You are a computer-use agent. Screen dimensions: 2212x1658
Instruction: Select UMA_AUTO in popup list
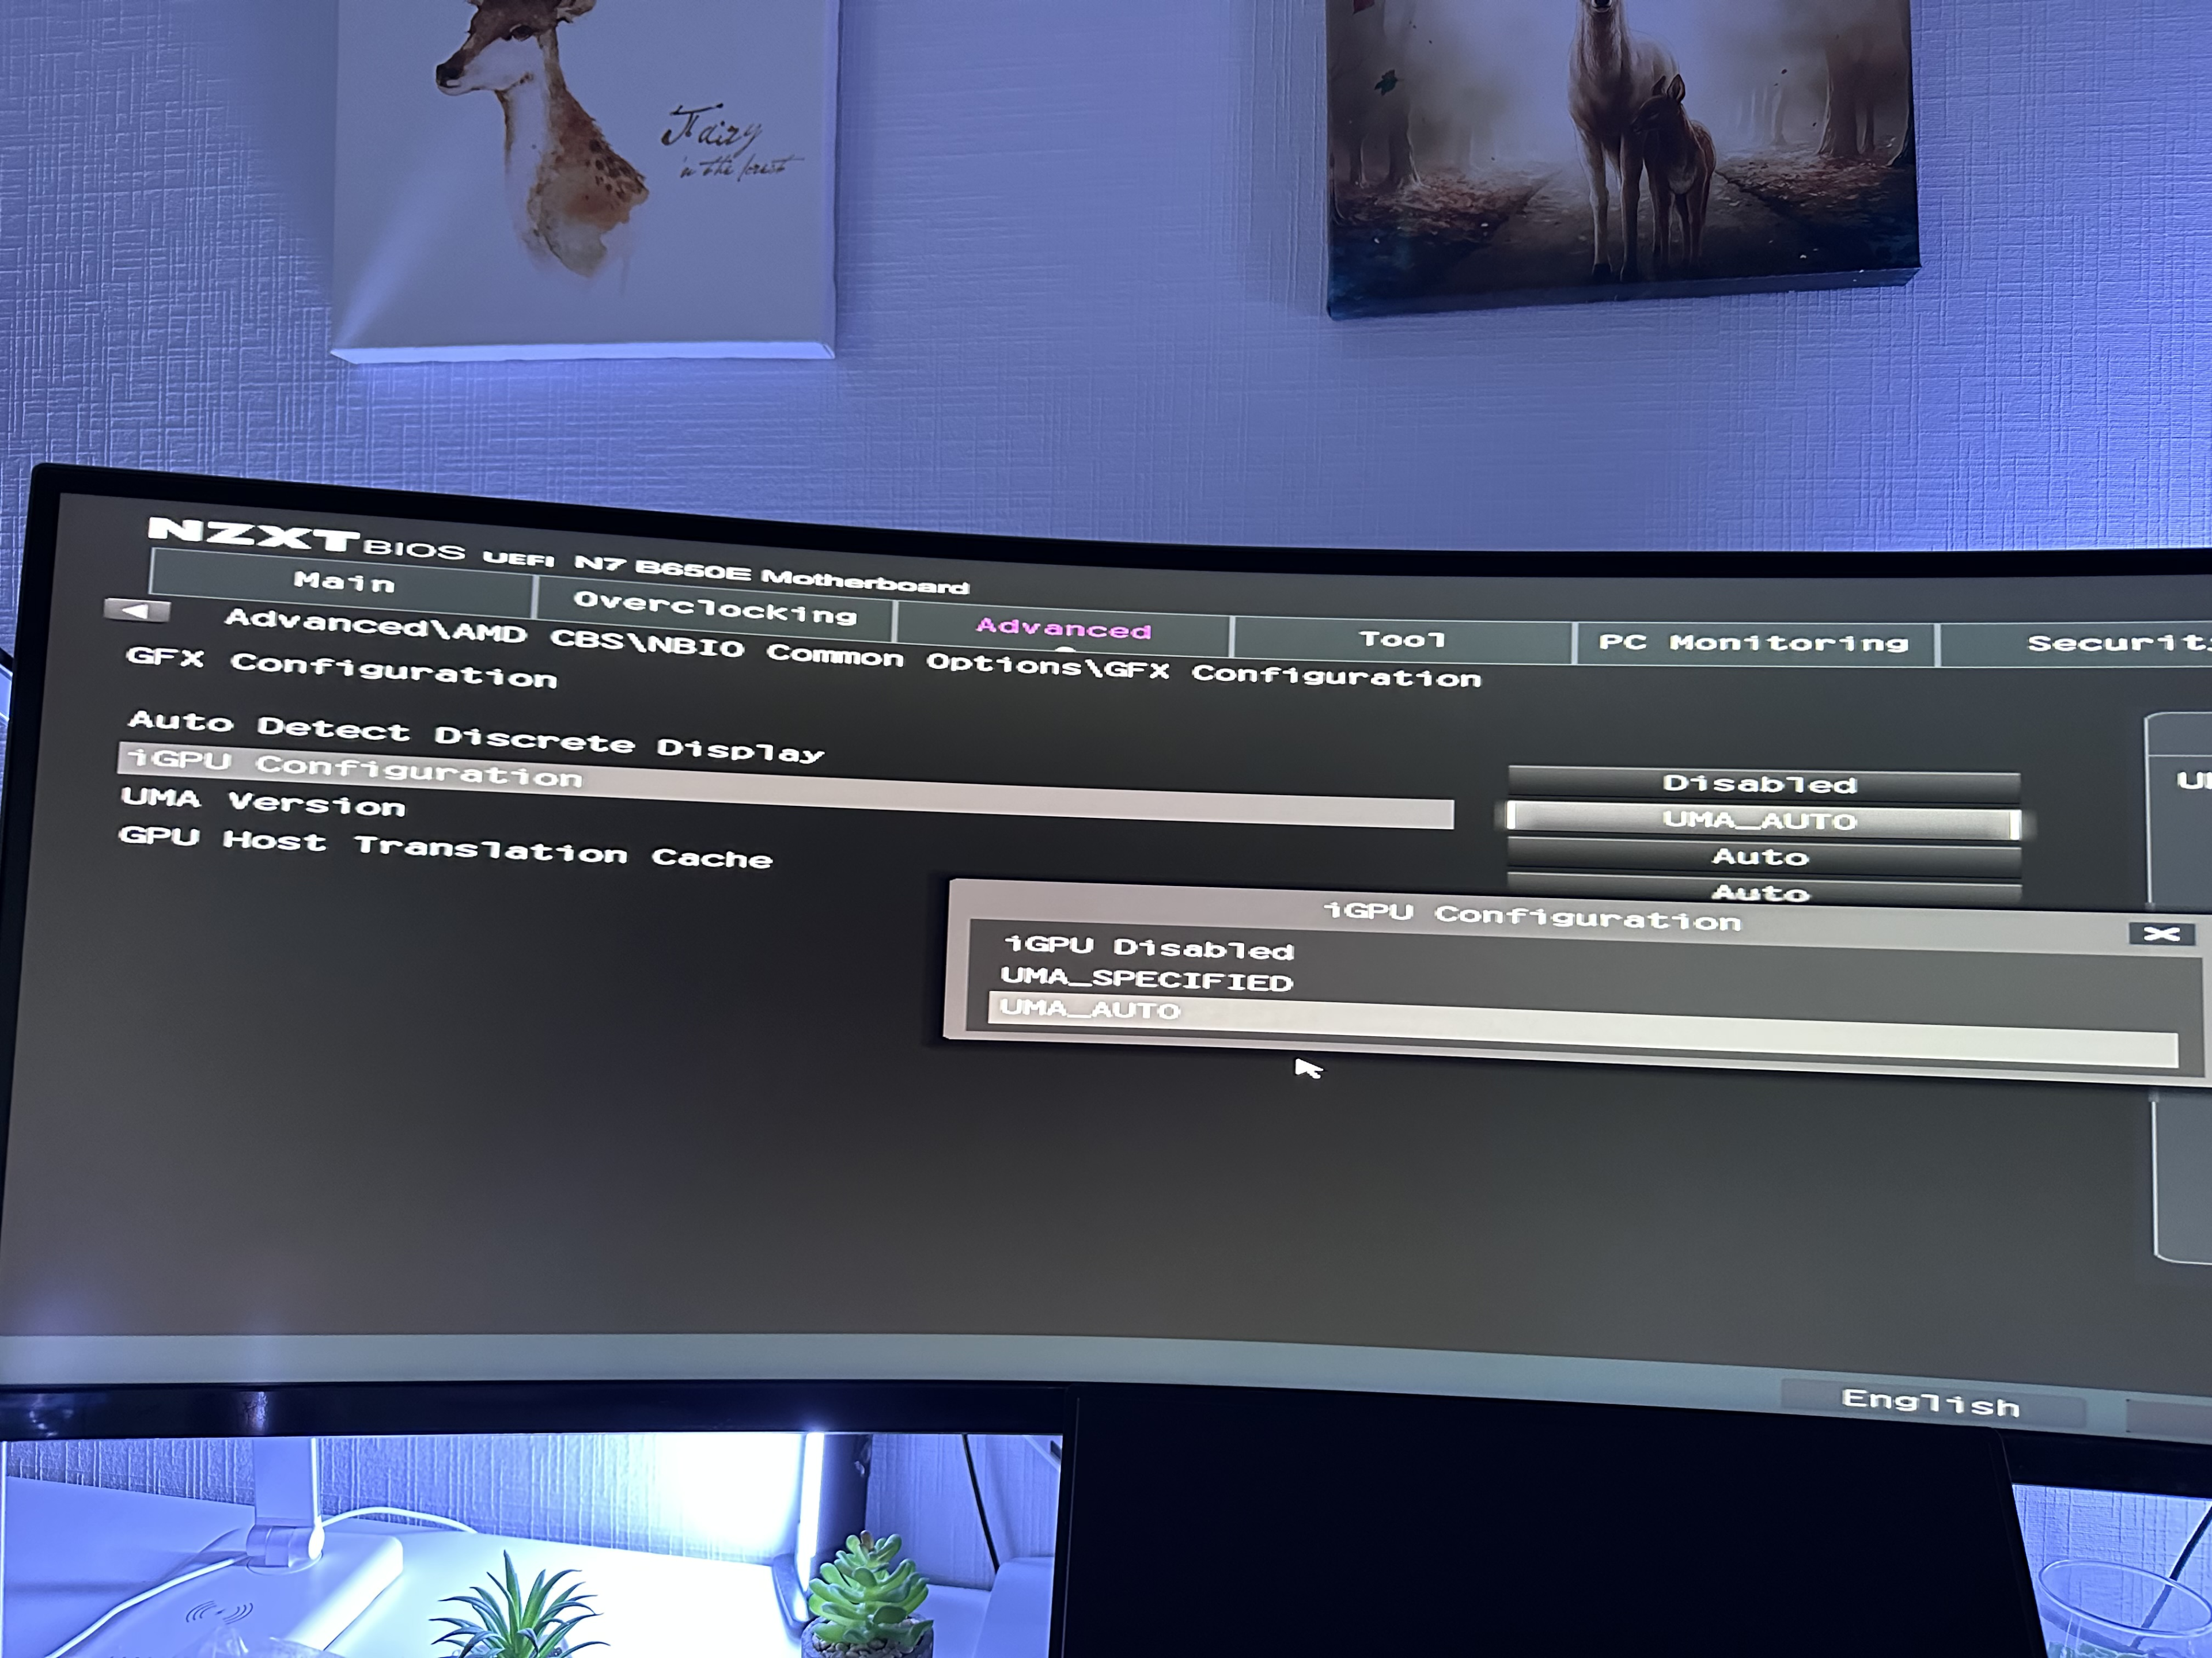pyautogui.click(x=1090, y=1009)
